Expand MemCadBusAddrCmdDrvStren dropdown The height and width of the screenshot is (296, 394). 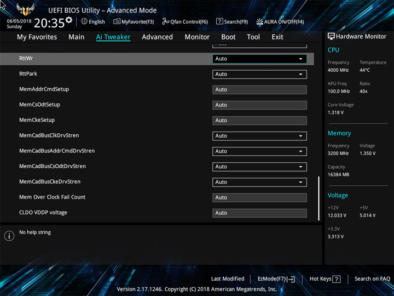tap(259, 151)
